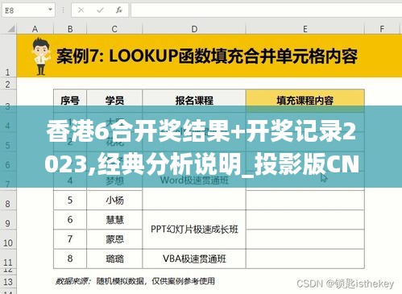Click the student cell 梦想

[114, 181]
